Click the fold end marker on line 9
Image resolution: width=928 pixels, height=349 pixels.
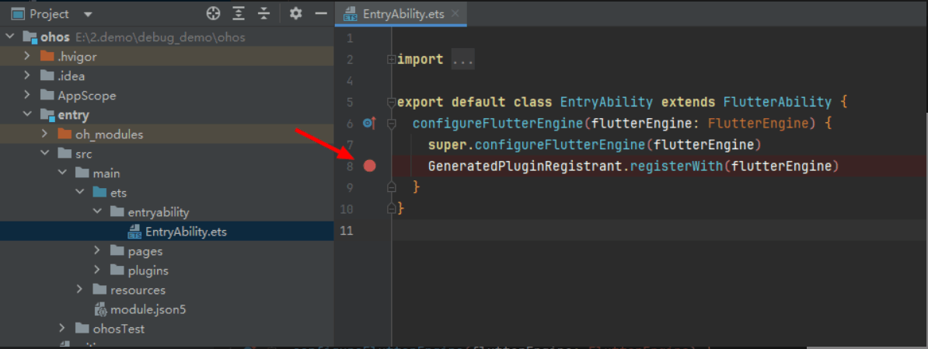tap(391, 187)
